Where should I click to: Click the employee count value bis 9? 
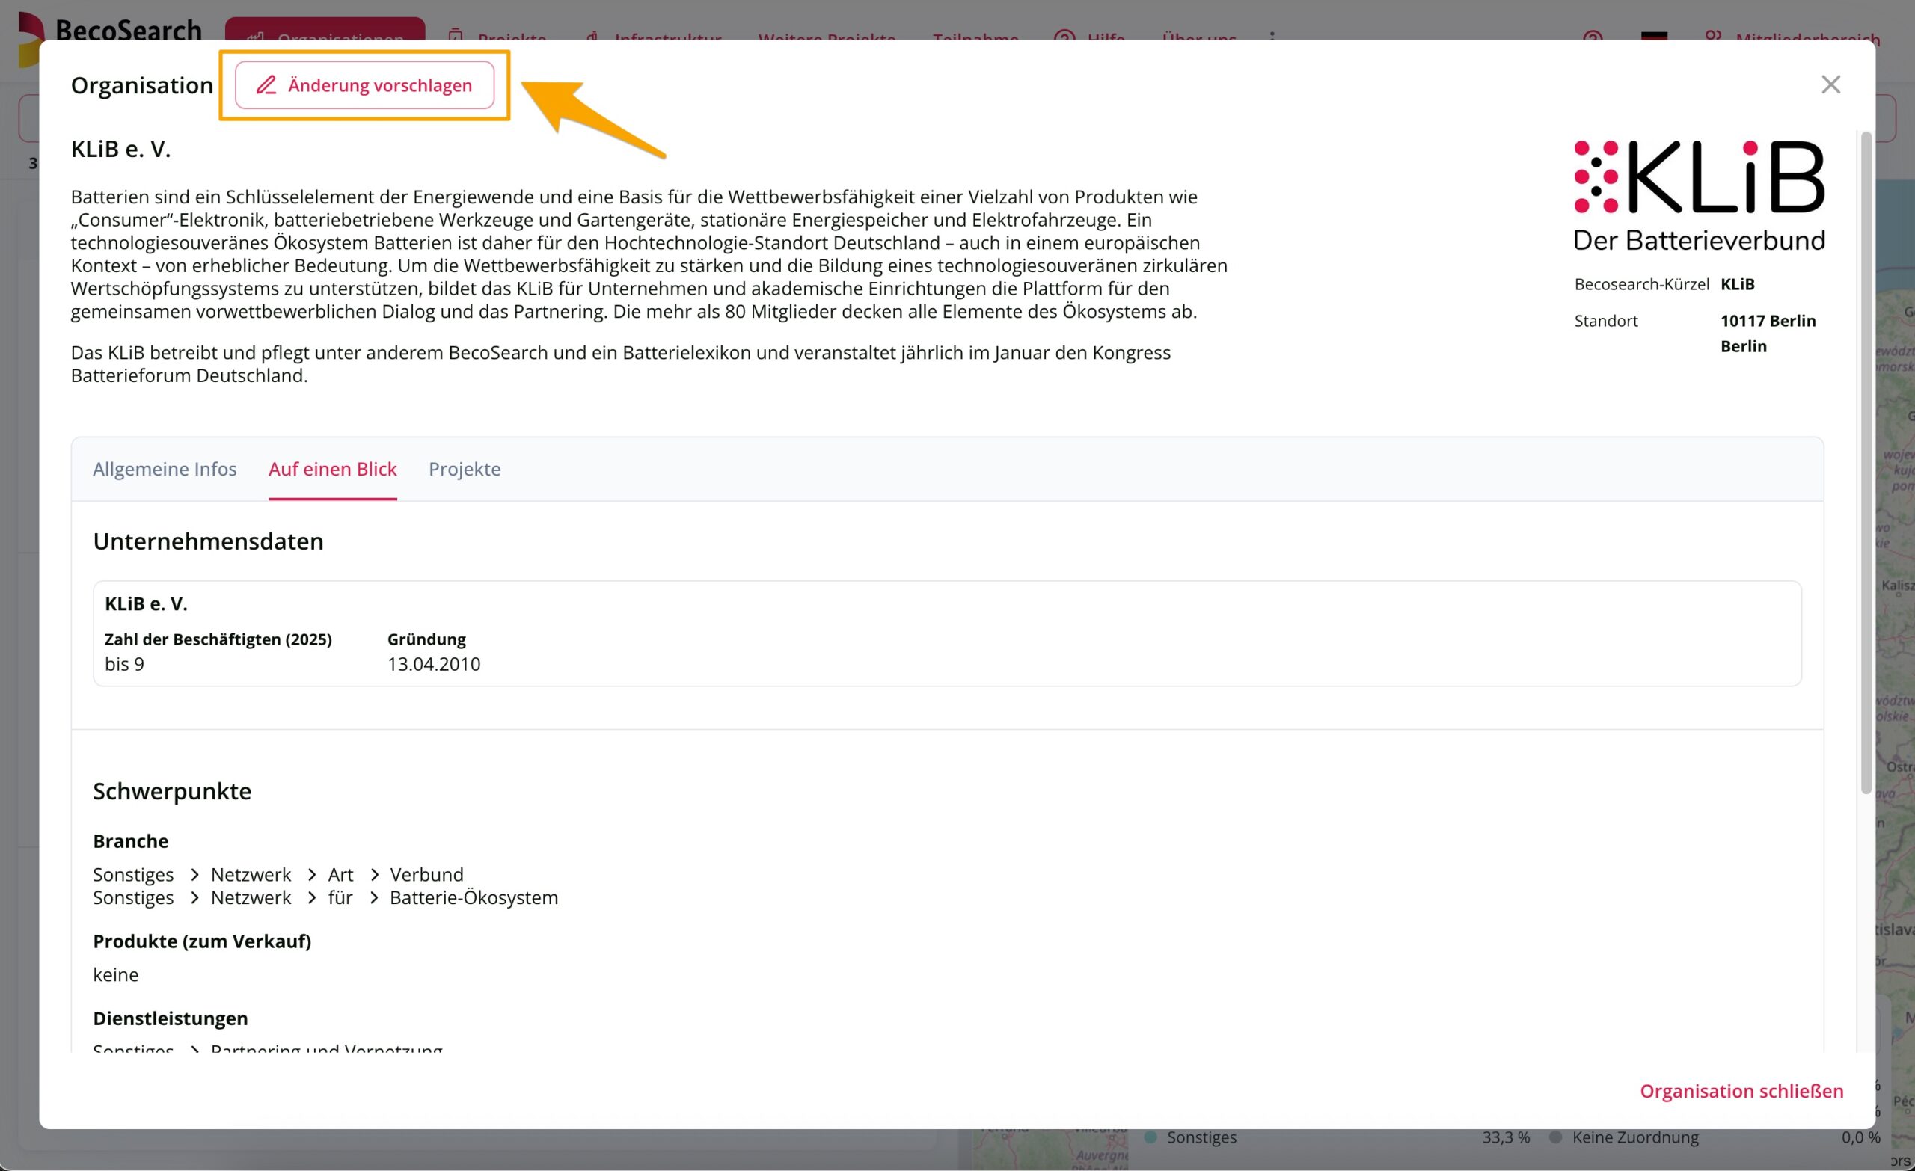pos(124,663)
